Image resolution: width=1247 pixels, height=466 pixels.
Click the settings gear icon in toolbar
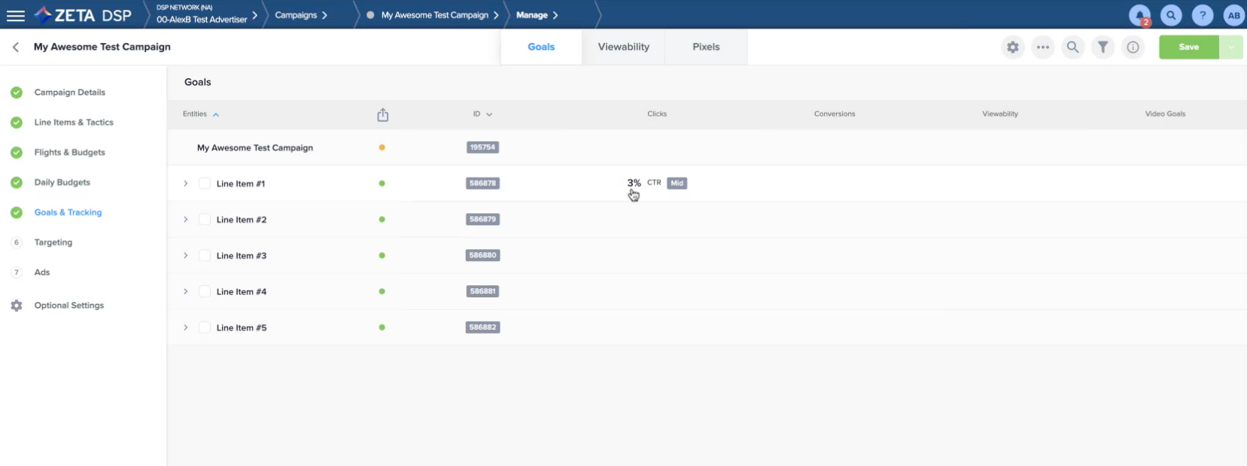1013,47
